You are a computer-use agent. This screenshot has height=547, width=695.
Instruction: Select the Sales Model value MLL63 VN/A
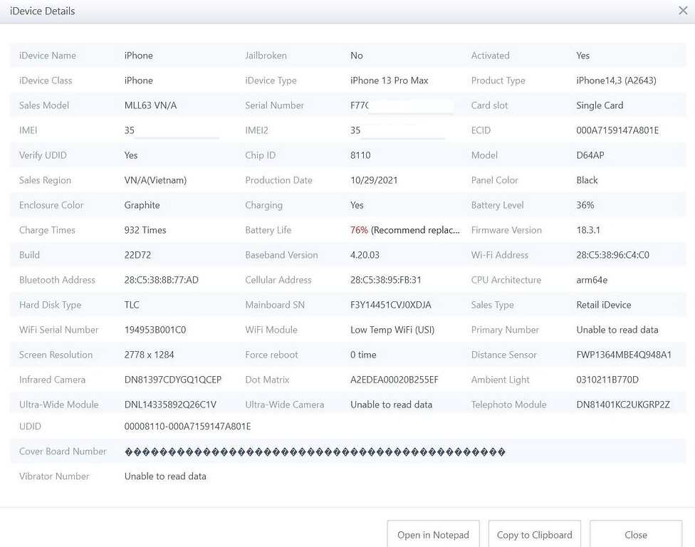[x=150, y=105]
